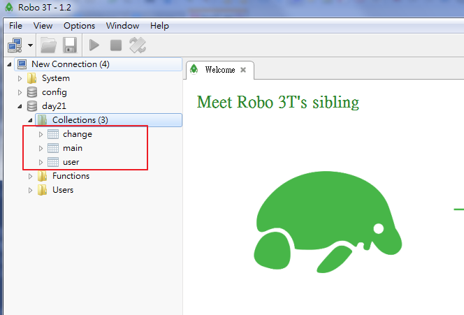The width and height of the screenshot is (464, 315).
Task: Click the Connect to server toolbar icon
Action: tap(15, 45)
